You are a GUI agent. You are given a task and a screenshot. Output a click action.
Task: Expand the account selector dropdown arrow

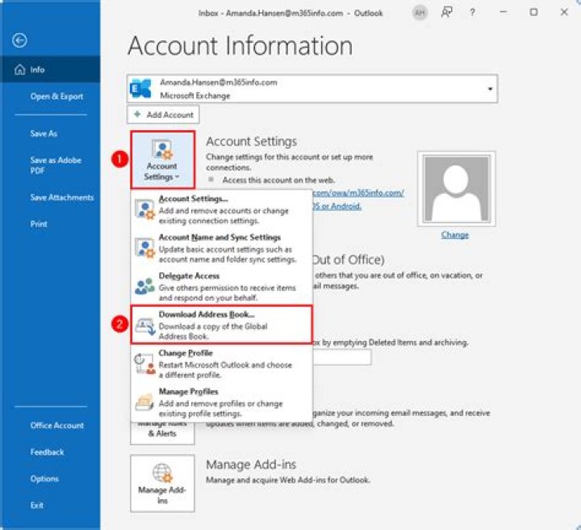click(x=490, y=89)
